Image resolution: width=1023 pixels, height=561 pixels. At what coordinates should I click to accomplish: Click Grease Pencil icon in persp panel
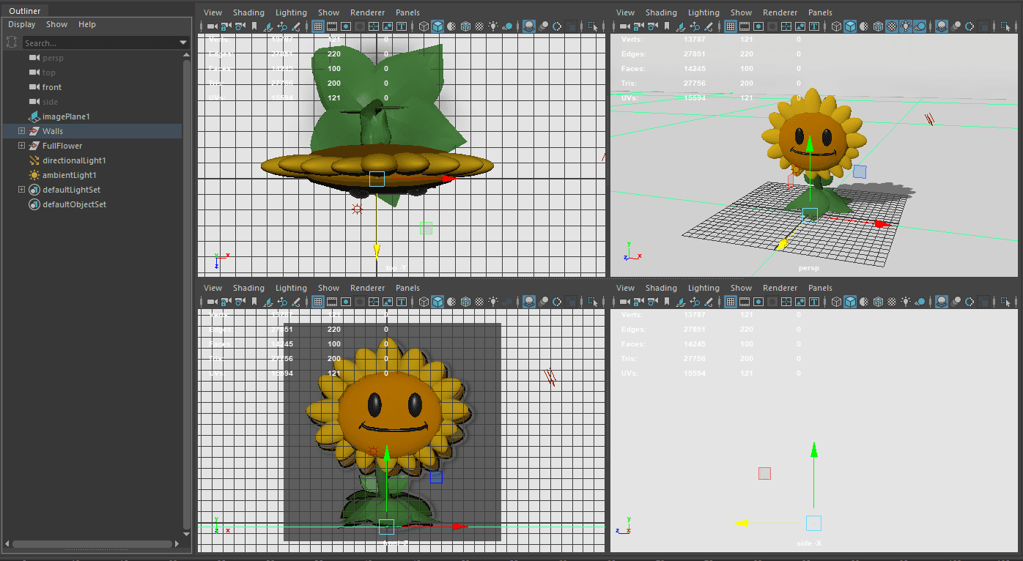pos(709,26)
